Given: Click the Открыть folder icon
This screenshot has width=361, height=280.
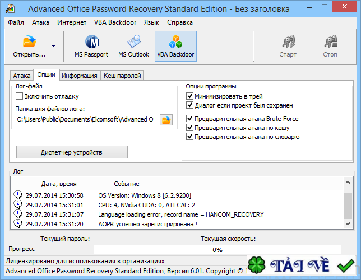Looking at the screenshot, I should tap(29, 41).
